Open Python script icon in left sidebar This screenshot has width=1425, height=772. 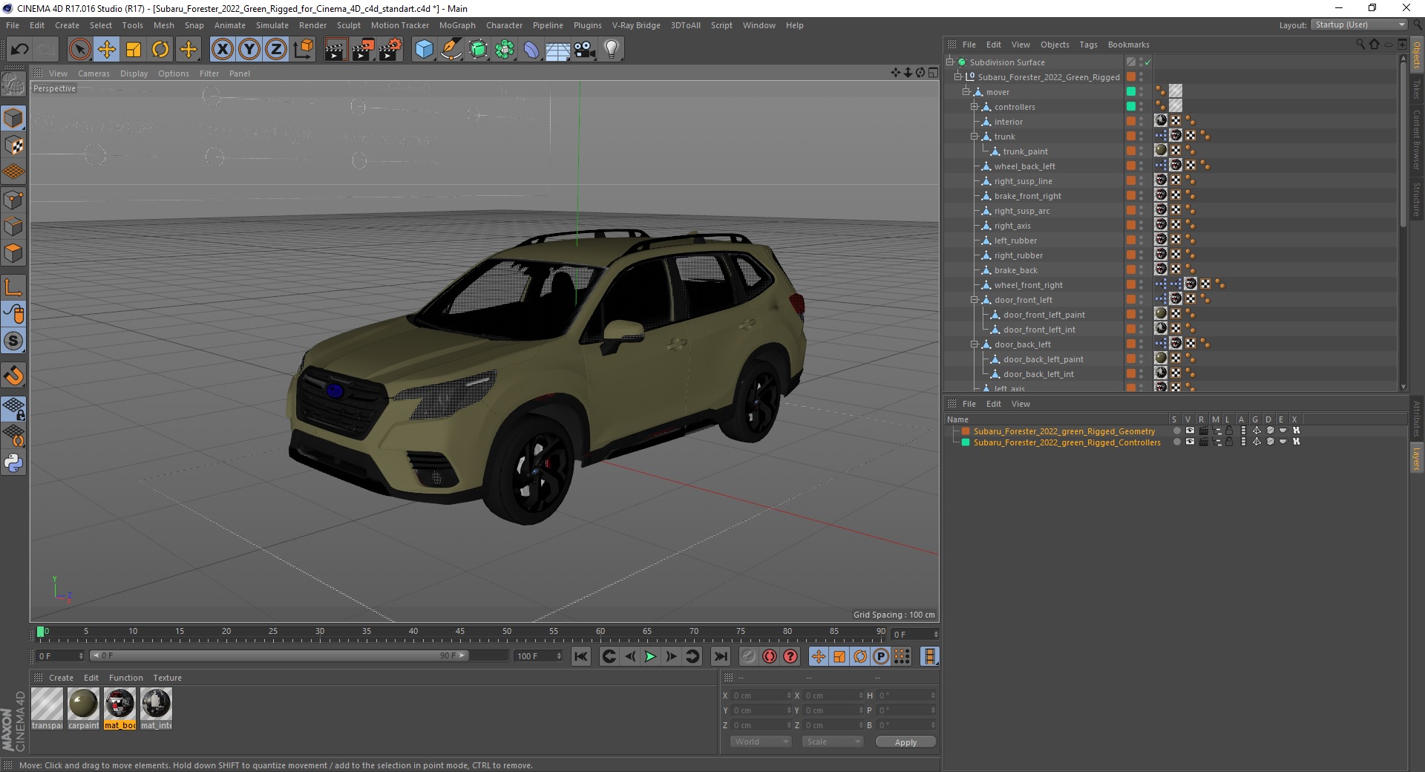(x=13, y=463)
